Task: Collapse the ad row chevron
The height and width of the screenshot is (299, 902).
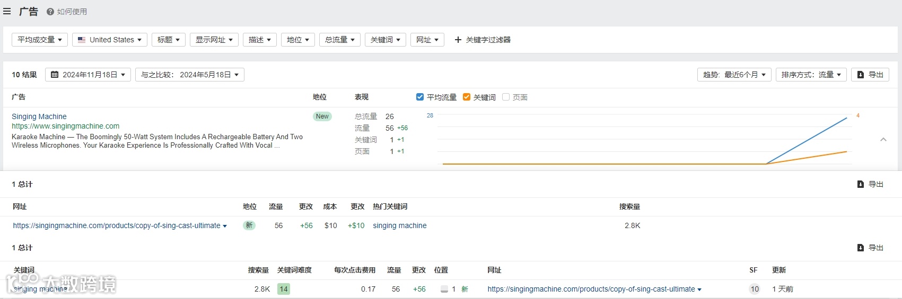Action: click(x=883, y=140)
